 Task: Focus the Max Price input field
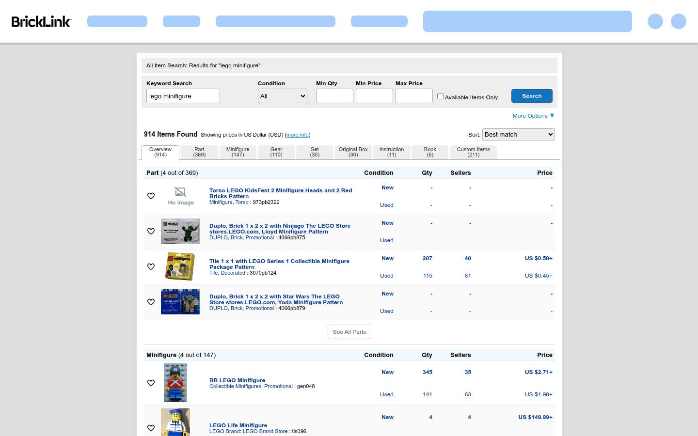pos(414,96)
